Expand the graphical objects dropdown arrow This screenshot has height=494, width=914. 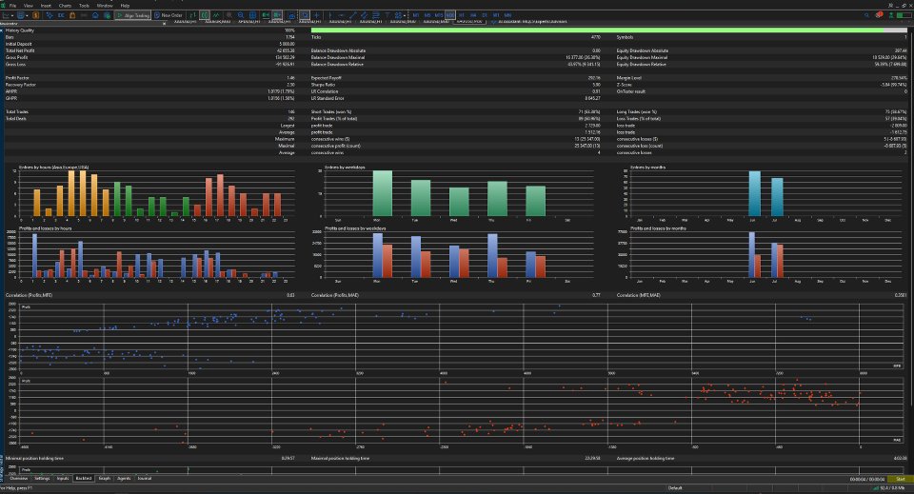(405, 15)
